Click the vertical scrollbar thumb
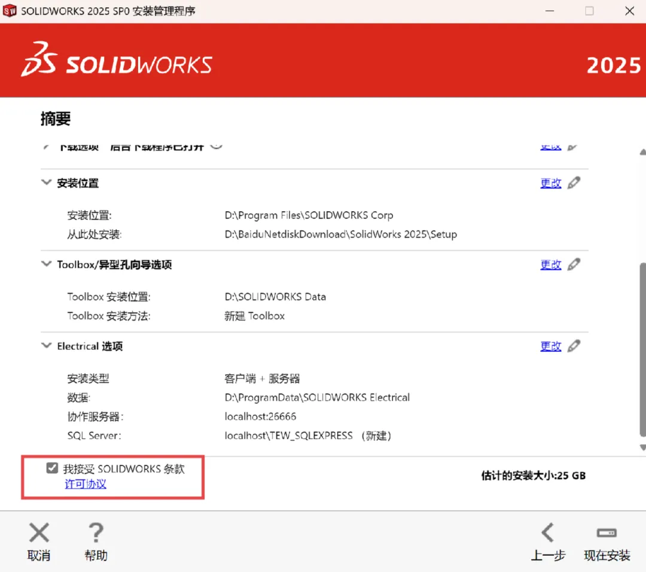Screen dimensions: 646x572 (642, 349)
